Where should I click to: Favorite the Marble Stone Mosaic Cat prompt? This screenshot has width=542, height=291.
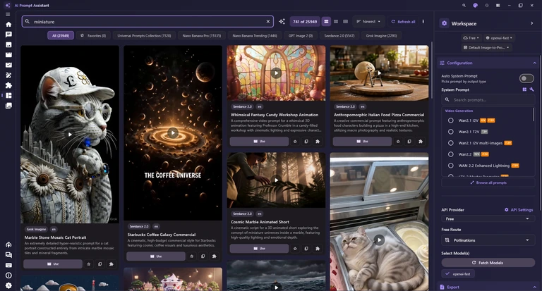(89, 264)
